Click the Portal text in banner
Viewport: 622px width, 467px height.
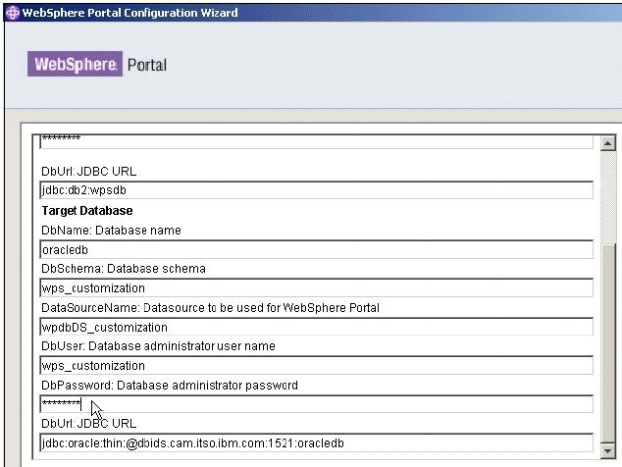(x=147, y=65)
